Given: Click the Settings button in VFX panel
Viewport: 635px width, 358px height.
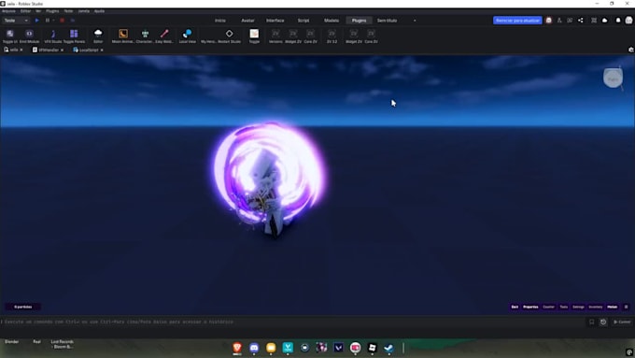Looking at the screenshot, I should point(578,307).
